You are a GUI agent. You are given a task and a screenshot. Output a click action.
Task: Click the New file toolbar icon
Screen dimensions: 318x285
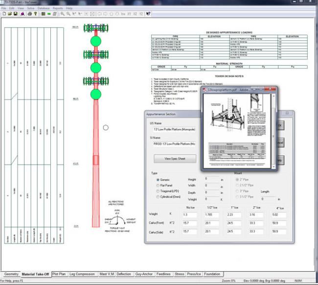point(3,14)
